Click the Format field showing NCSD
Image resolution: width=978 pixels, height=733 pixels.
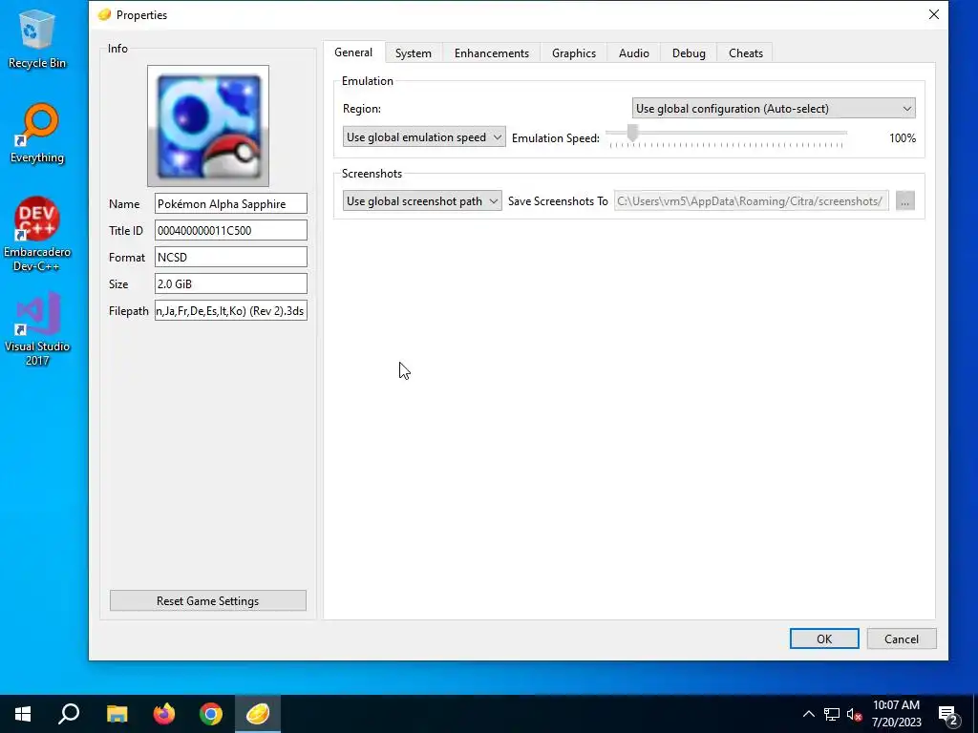231,257
